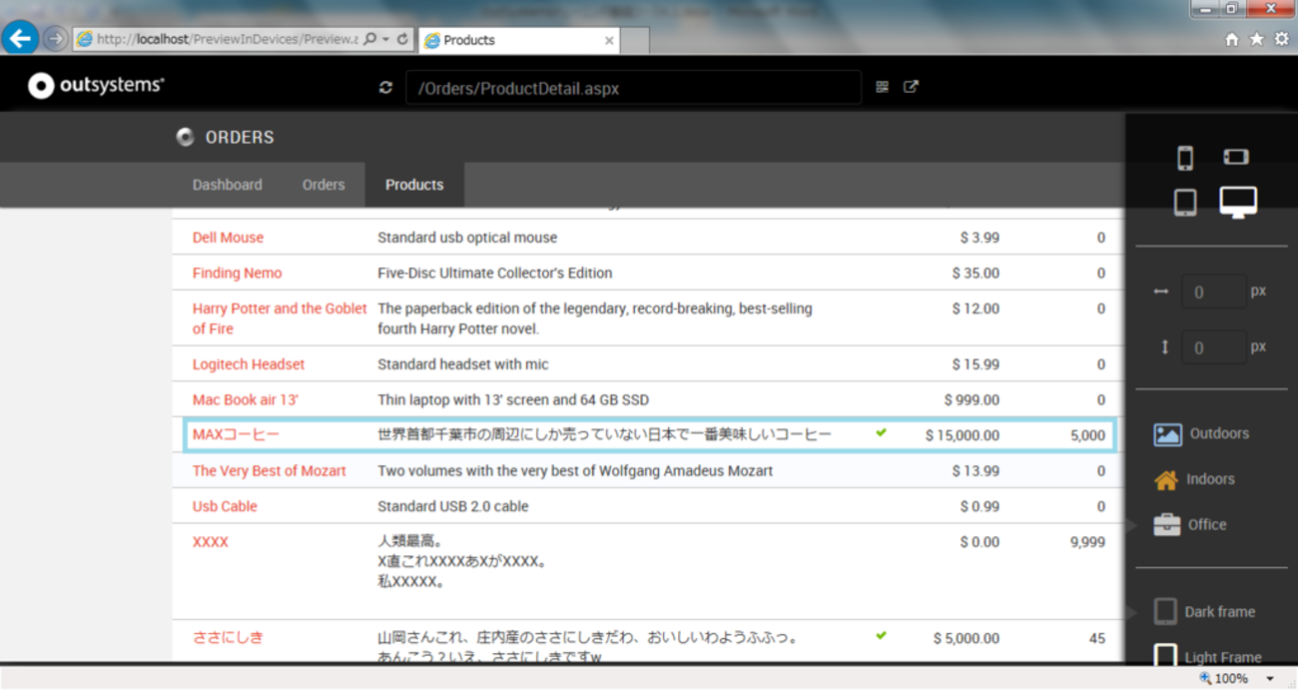Open the MAXコーヒー product
The height and width of the screenshot is (690, 1298).
(x=236, y=435)
